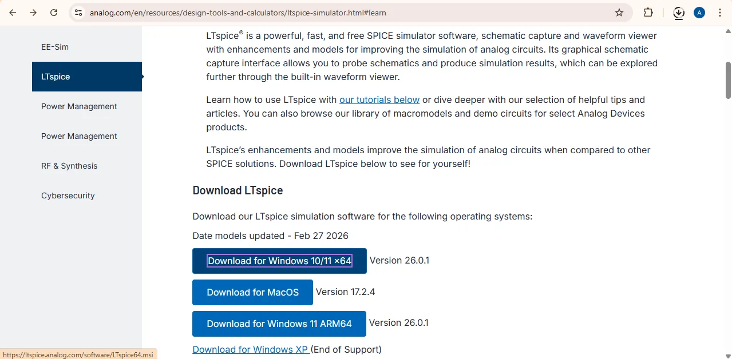Open Chrome three-dot menu
The width and height of the screenshot is (732, 359).
pos(719,13)
